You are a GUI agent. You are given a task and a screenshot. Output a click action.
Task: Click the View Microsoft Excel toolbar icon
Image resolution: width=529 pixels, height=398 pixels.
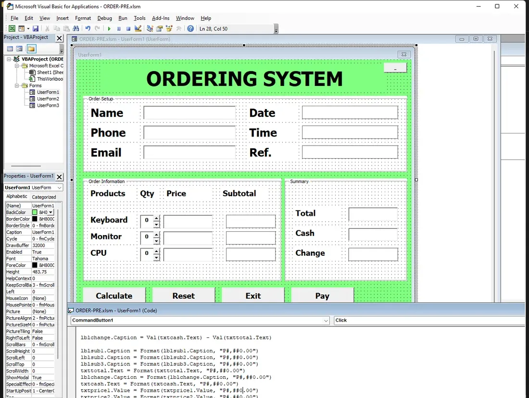click(x=12, y=29)
